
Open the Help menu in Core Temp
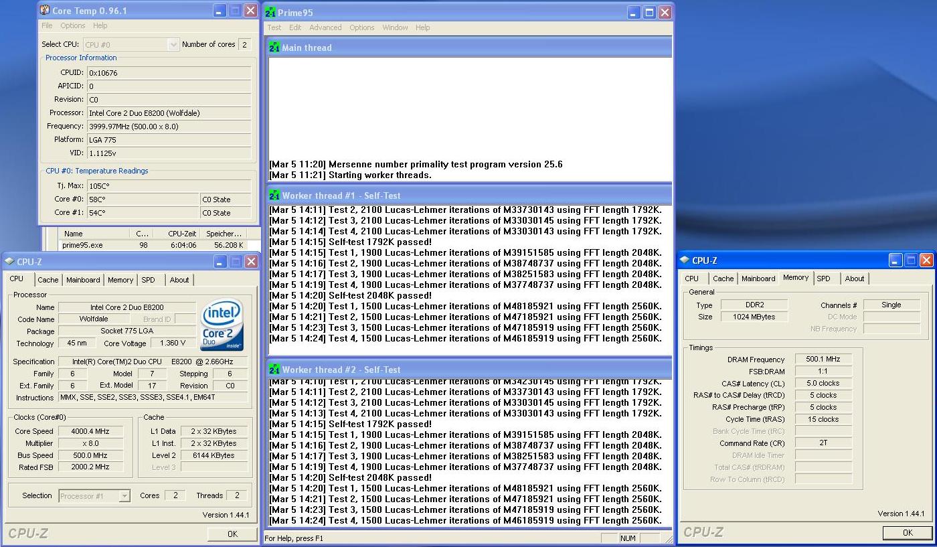(x=100, y=25)
